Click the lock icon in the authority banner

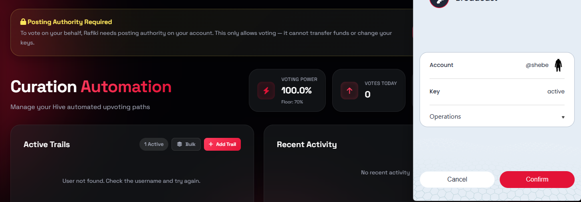coord(23,22)
